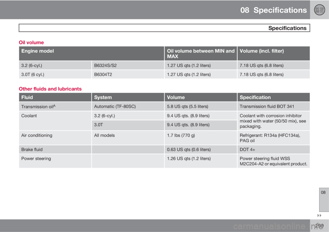The height and width of the screenshot is (232, 329).
Task: Select the 'Coolant' fluid cell
Action: click(x=55, y=121)
